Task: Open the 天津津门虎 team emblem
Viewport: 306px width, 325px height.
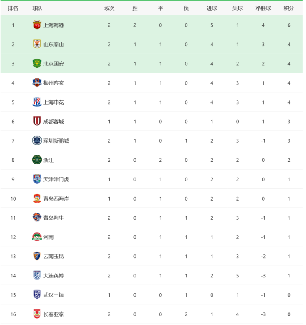Action: click(x=37, y=179)
